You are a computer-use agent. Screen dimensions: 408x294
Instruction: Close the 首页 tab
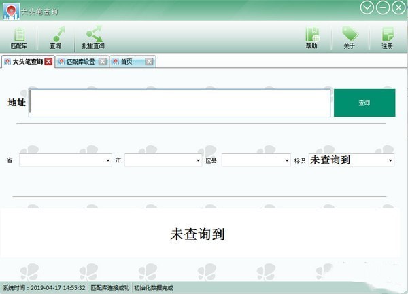click(149, 62)
